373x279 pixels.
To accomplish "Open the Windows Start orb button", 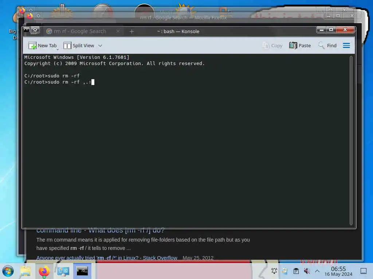I will tap(8, 271).
